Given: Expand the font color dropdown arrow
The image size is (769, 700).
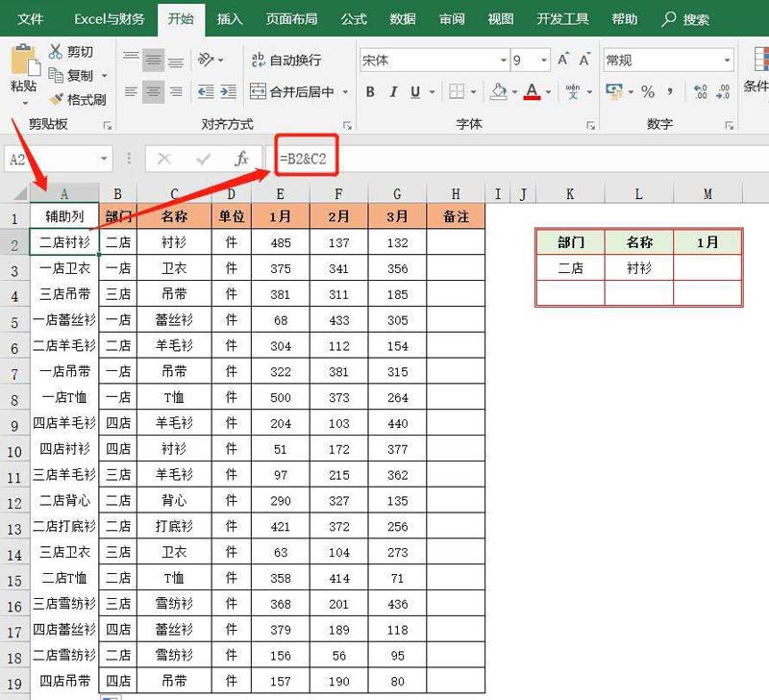Looking at the screenshot, I should coord(548,91).
